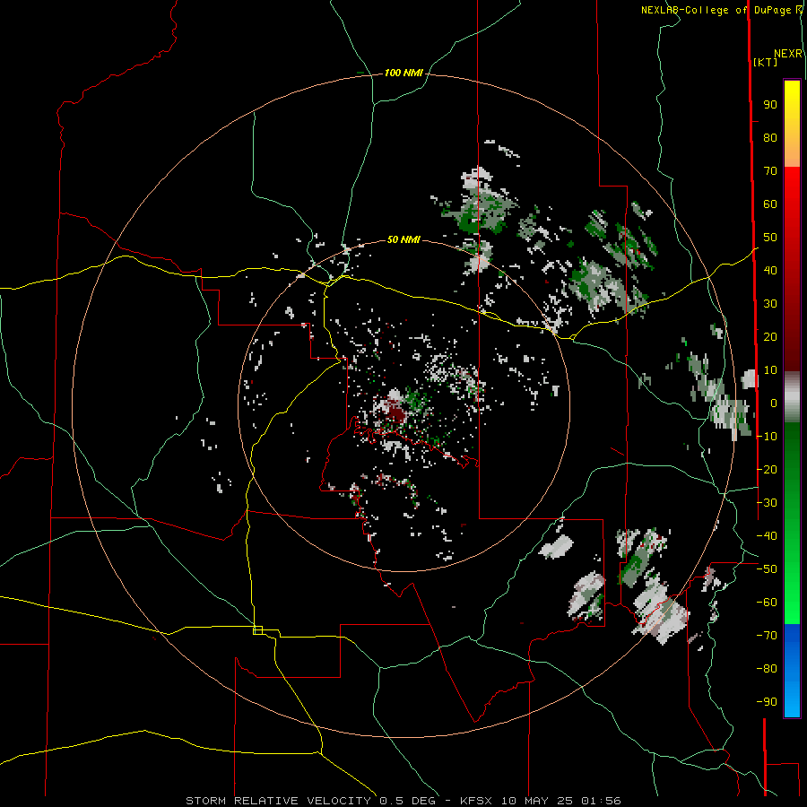Click the -90 value on velocity scale
Viewport: 807px width, 807px height.
(x=767, y=702)
